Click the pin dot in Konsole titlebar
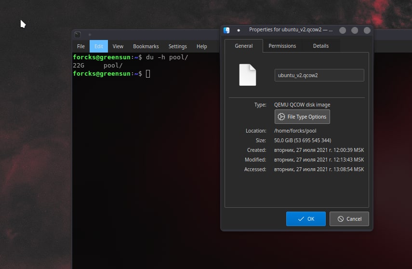Screen dimensions: 412x269 click(x=90, y=34)
